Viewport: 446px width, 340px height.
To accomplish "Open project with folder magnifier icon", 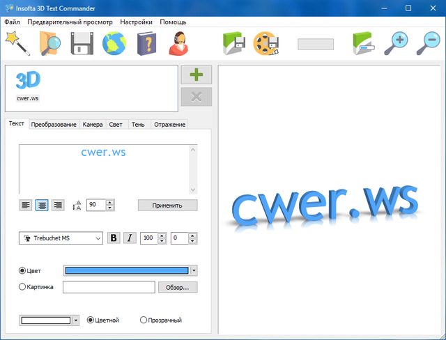I will (x=49, y=44).
